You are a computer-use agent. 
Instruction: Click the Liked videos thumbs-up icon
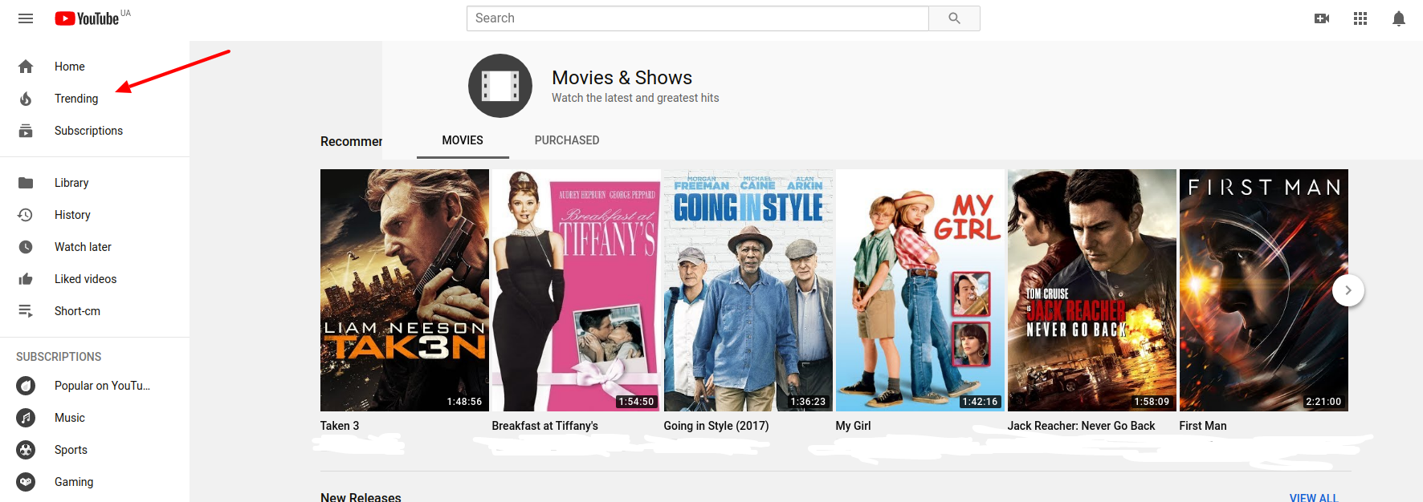[26, 279]
